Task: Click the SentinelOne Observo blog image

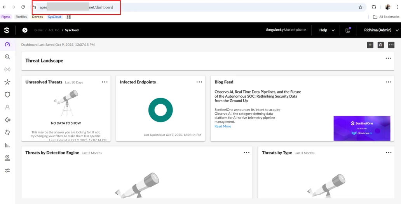Action: (x=362, y=128)
